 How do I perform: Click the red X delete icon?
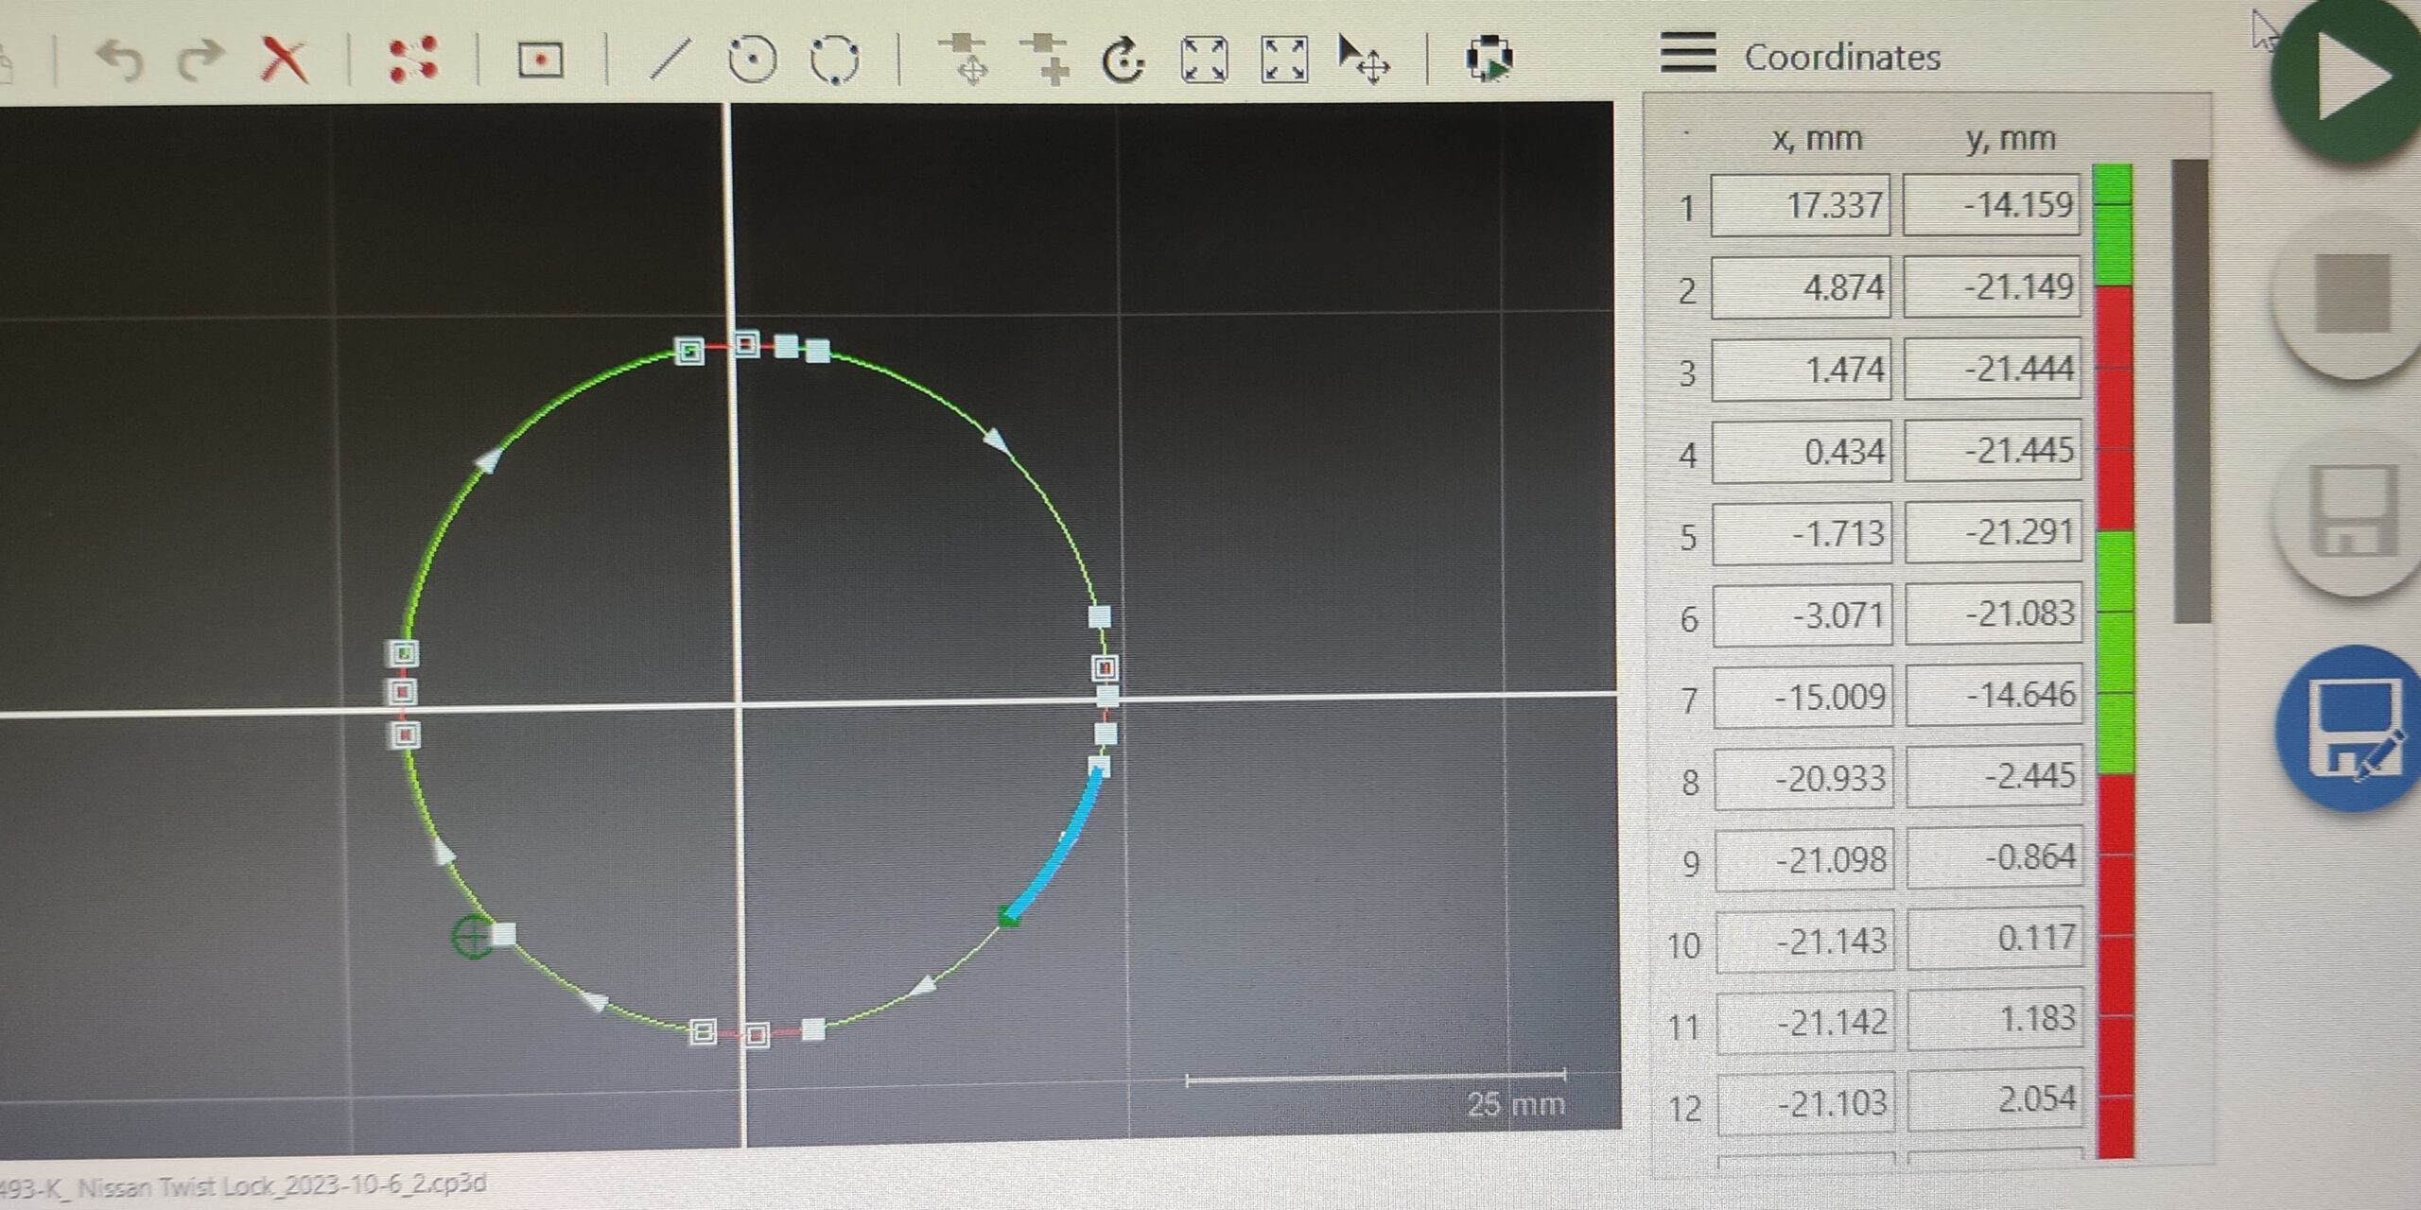[x=284, y=60]
